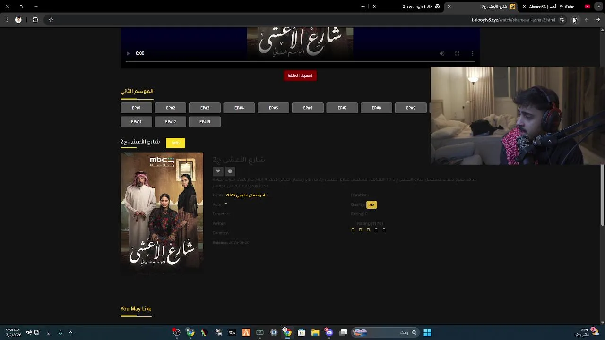Close the علامة تبويب جديدة tab

point(374,7)
